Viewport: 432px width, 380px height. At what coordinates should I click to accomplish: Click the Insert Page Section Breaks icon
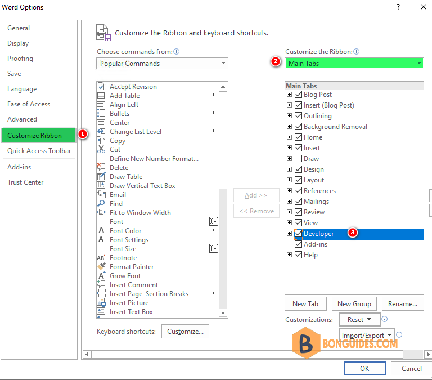(x=101, y=293)
